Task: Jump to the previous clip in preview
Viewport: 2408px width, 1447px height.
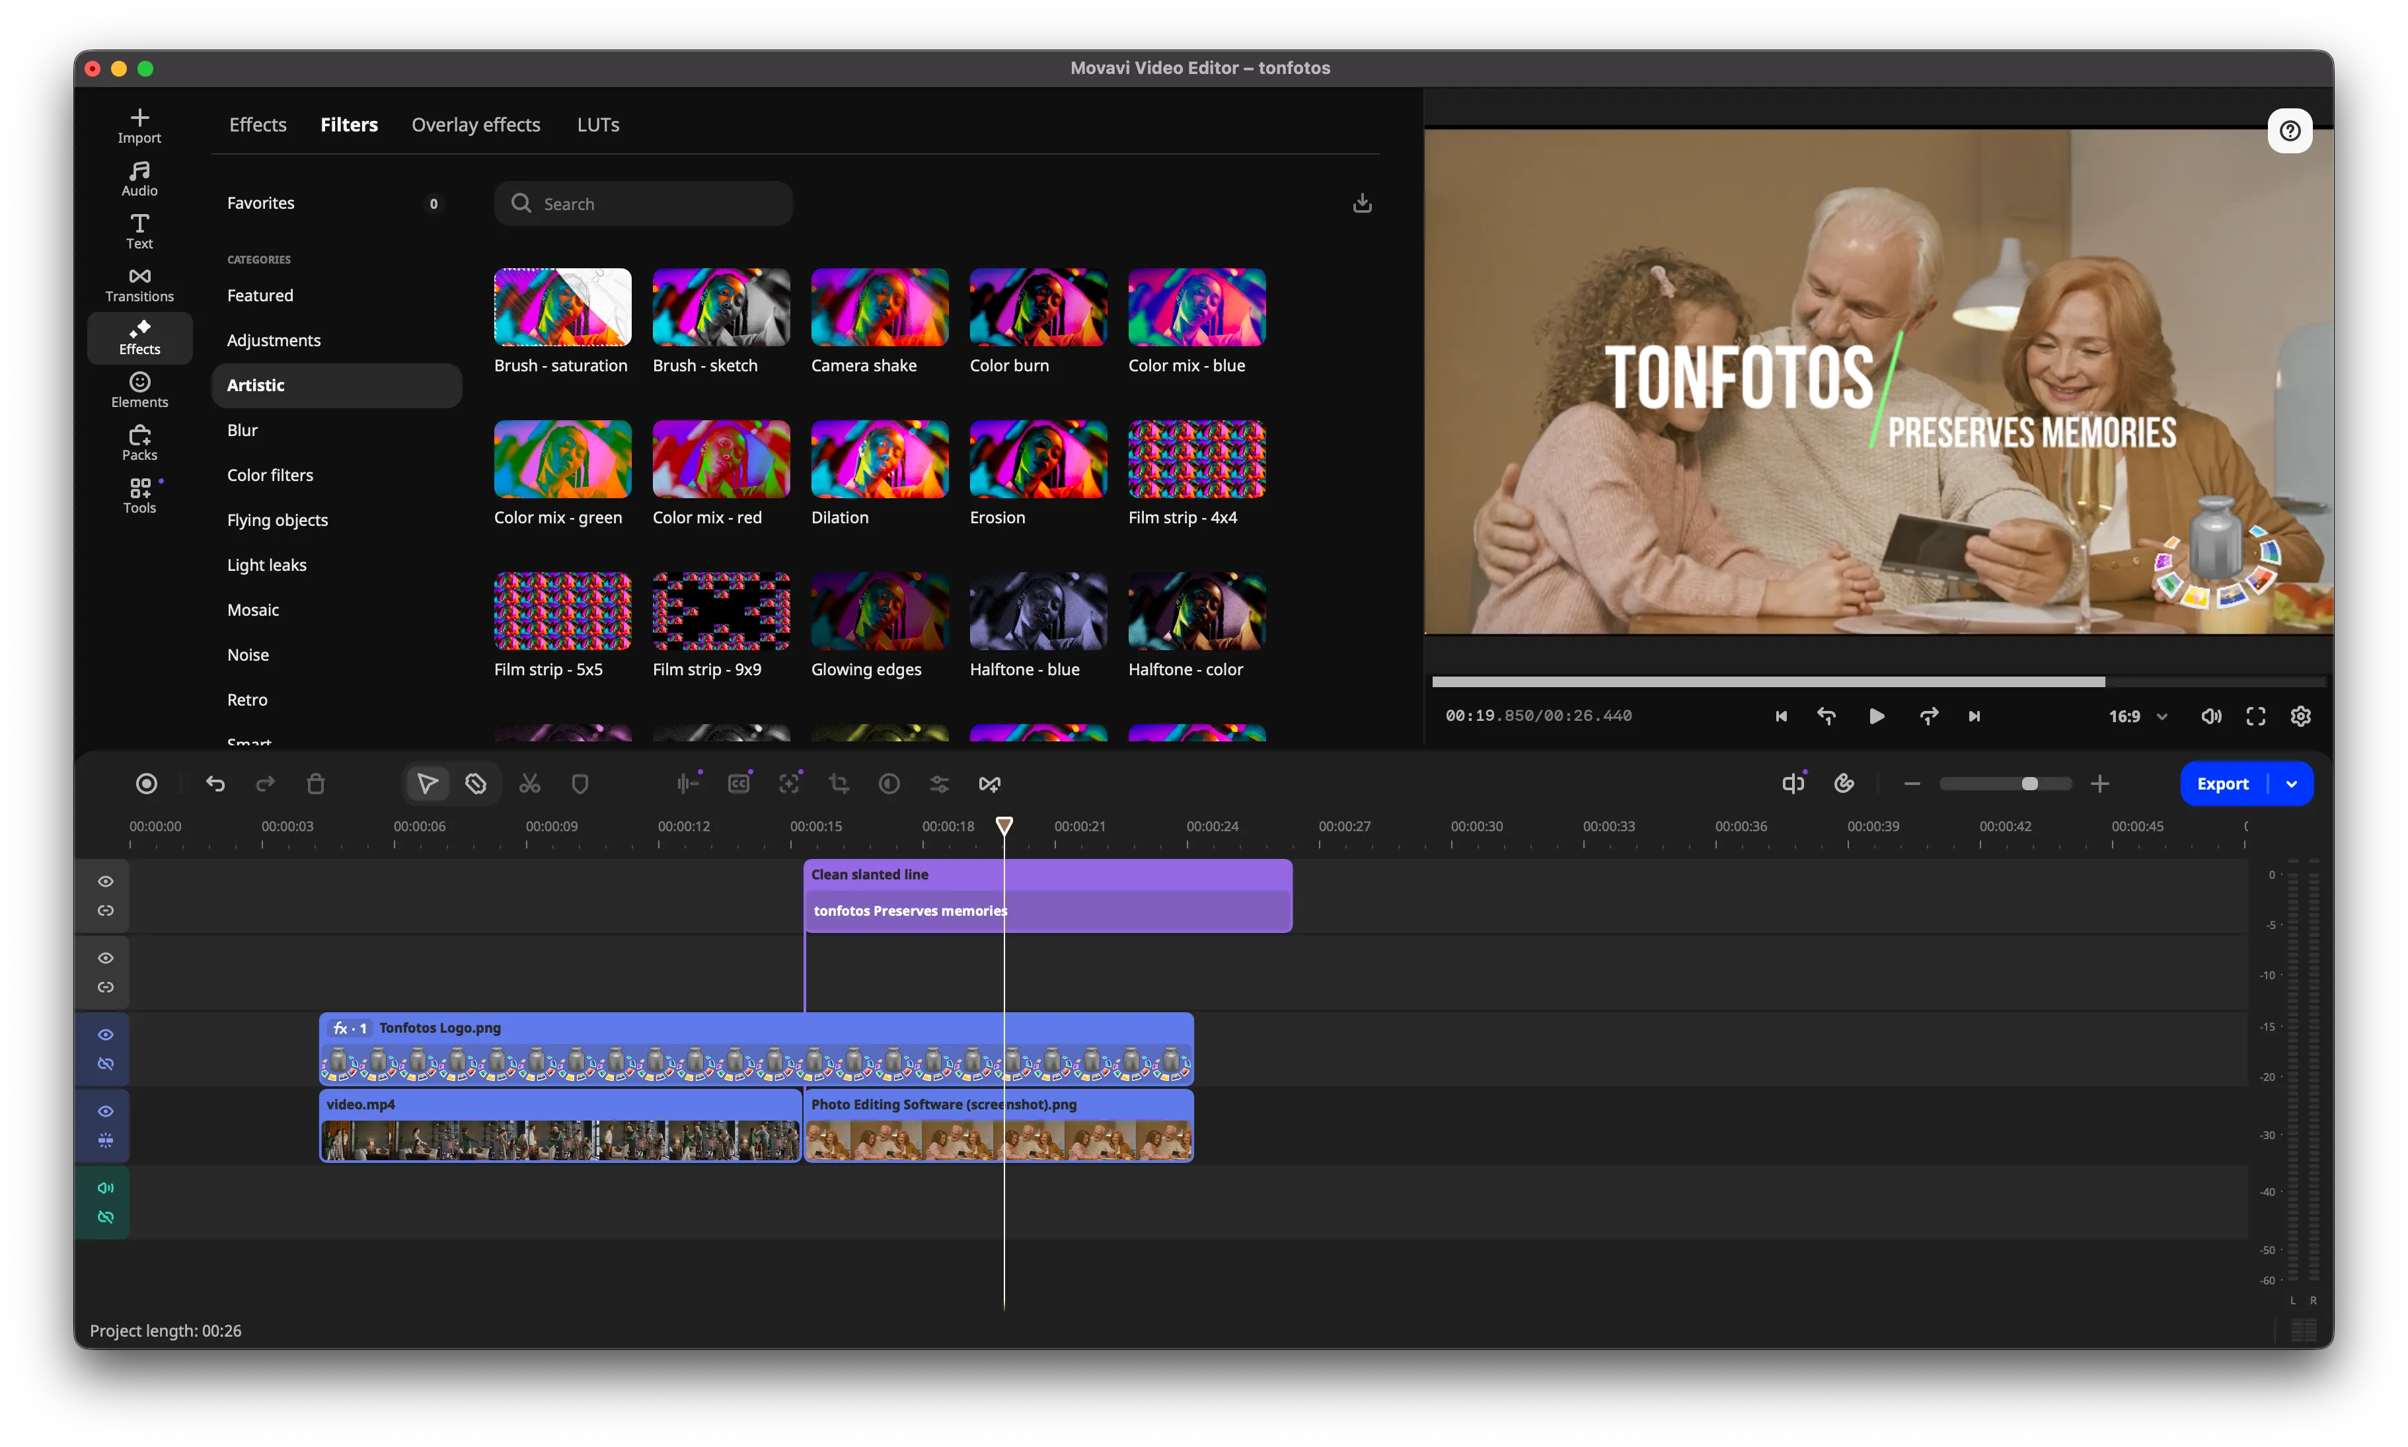Action: 1781,717
